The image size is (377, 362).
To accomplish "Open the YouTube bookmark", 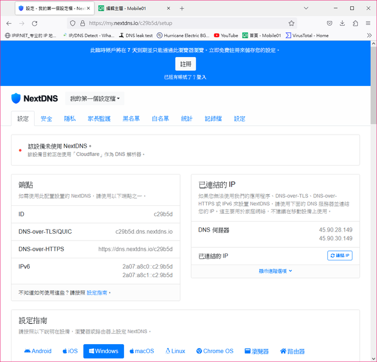I will pos(226,35).
